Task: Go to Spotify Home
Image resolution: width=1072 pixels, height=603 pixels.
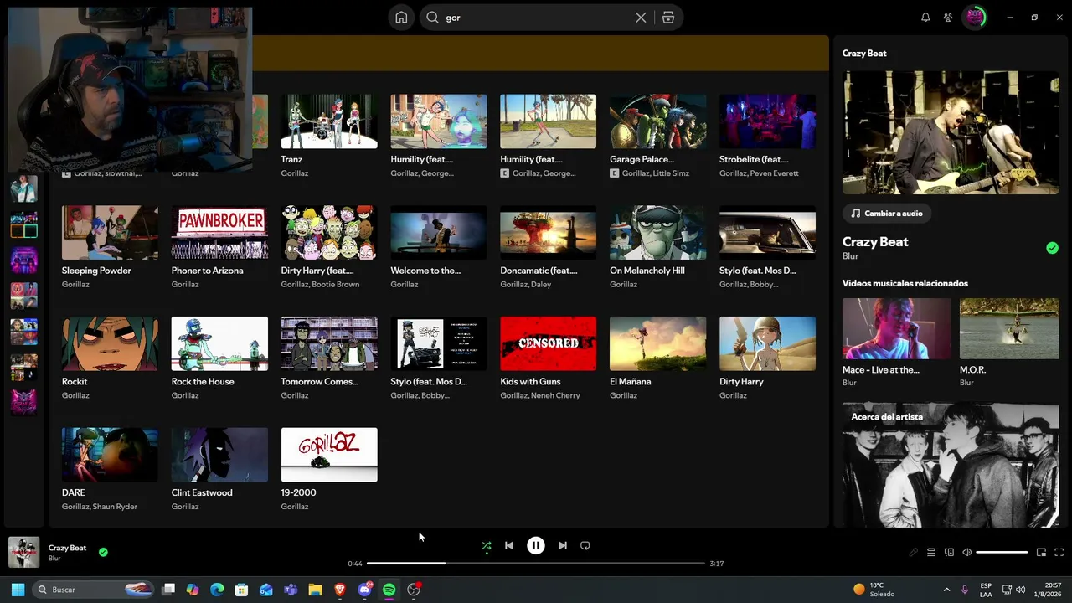Action: [402, 18]
